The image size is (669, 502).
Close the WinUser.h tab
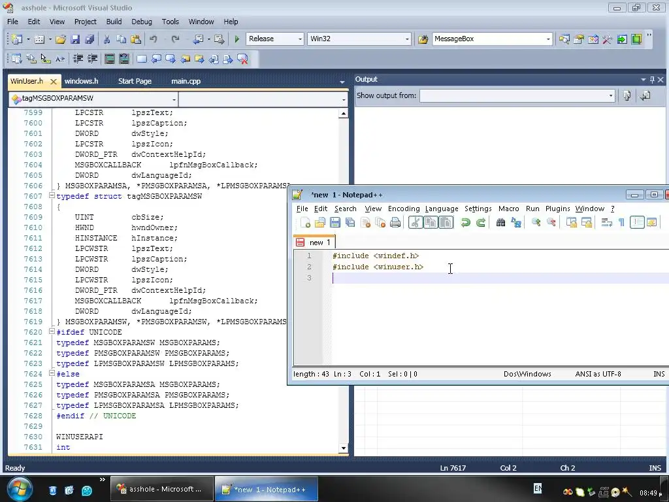click(x=54, y=81)
